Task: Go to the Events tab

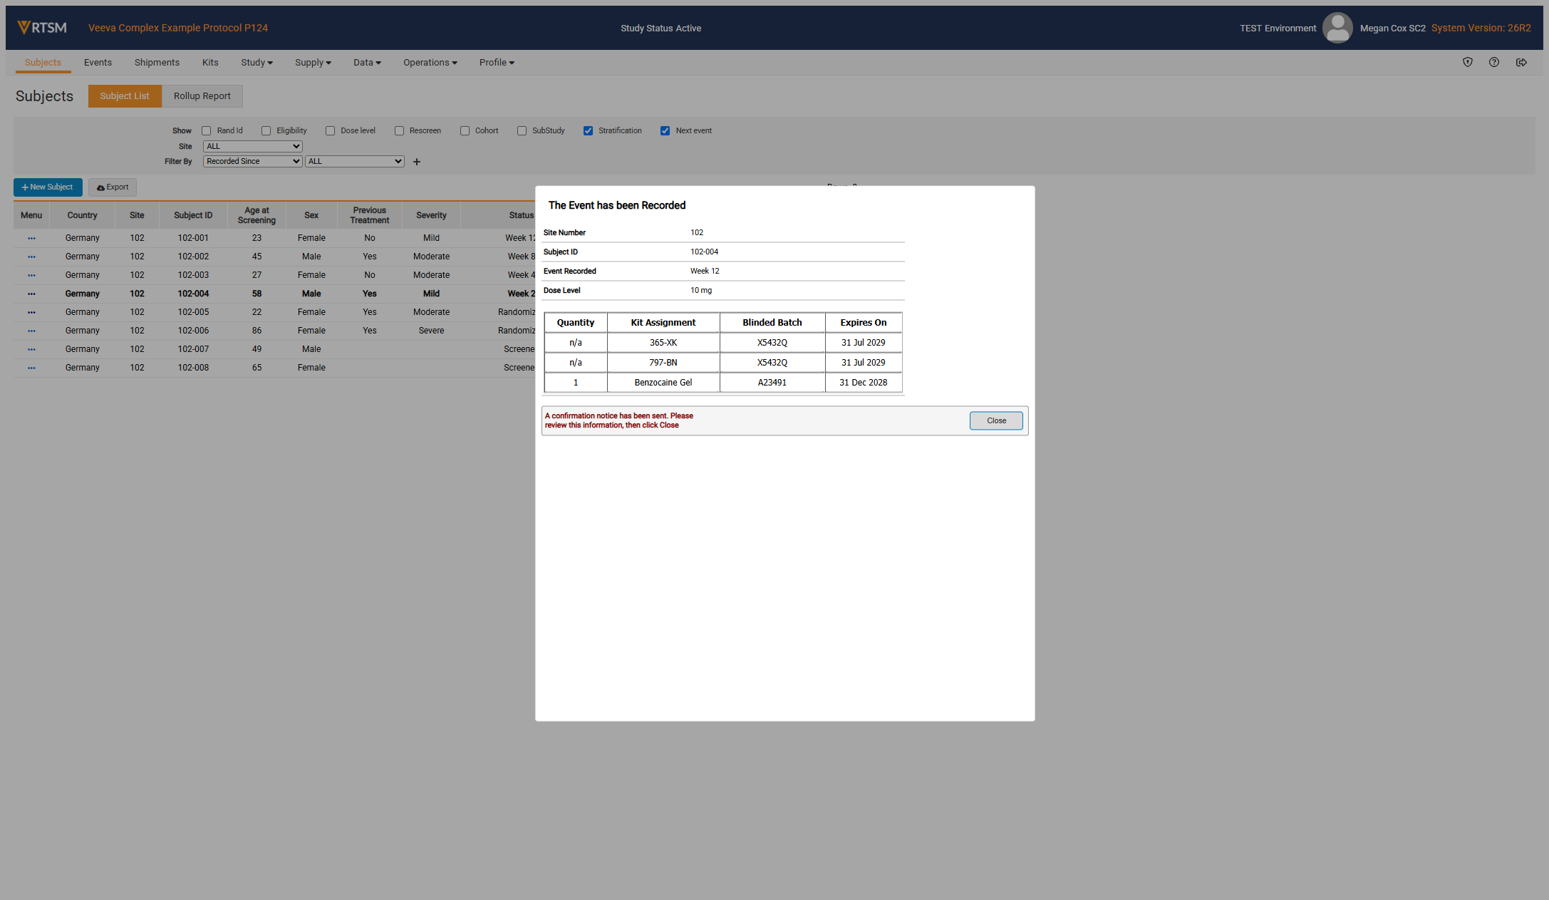Action: coord(98,63)
